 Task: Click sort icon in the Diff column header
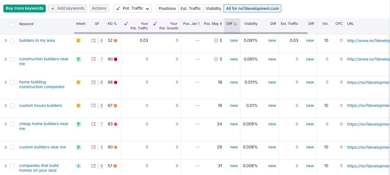[x=236, y=24]
